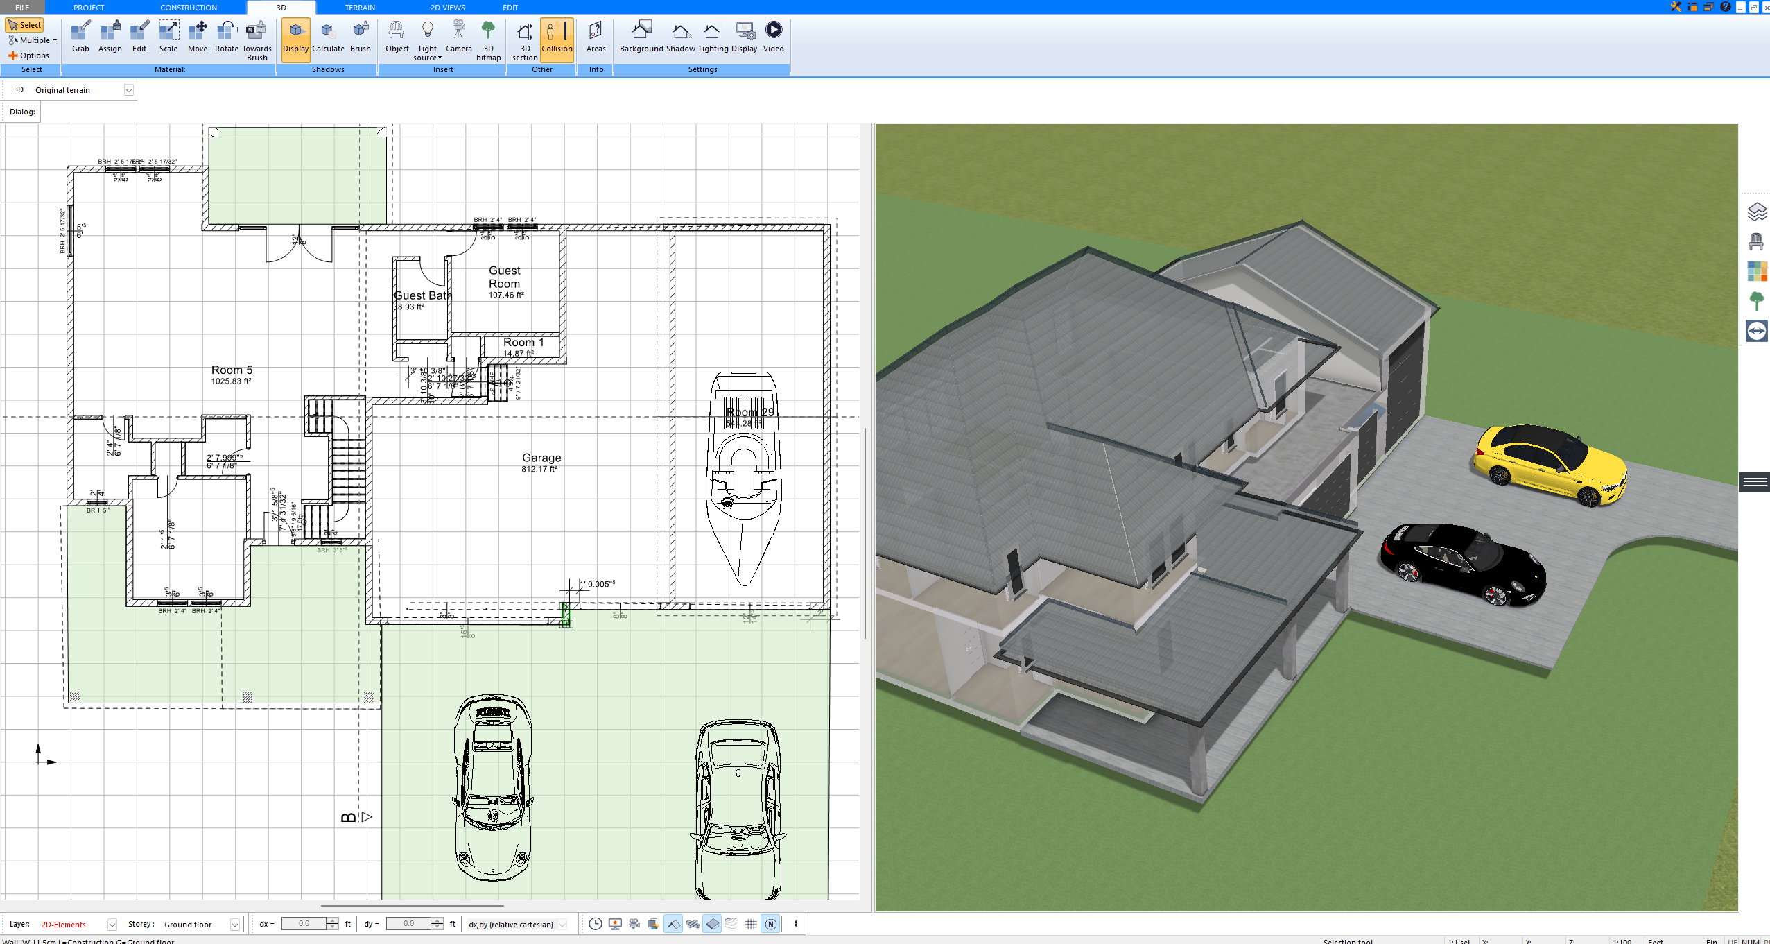Create a 3D section
The width and height of the screenshot is (1770, 944).
(525, 40)
